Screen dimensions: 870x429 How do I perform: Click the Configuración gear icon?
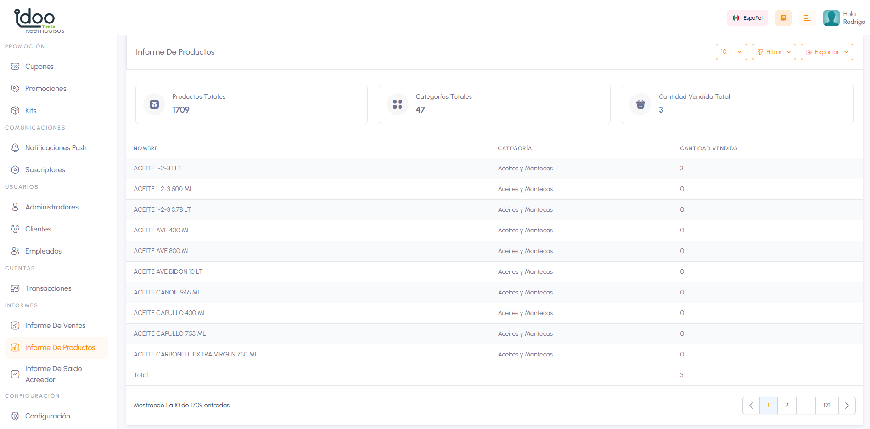(15, 416)
